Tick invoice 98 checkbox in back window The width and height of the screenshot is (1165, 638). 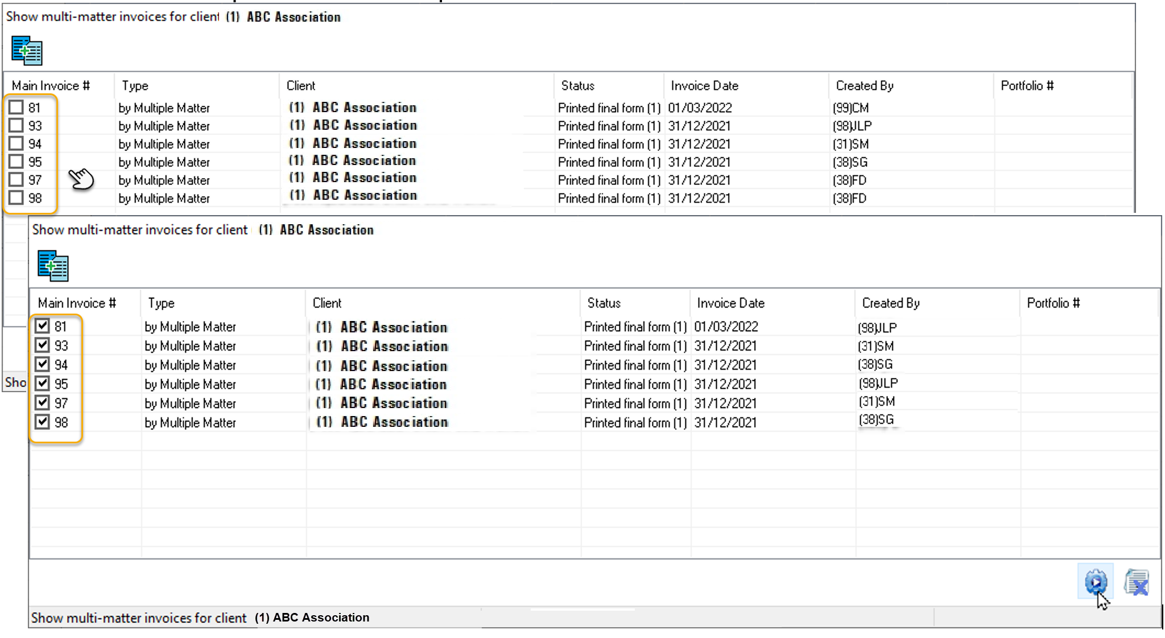(16, 198)
